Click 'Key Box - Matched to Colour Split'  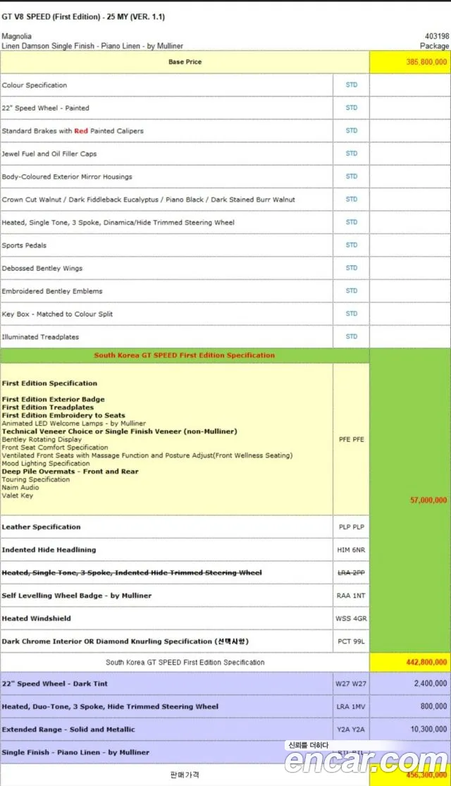click(x=57, y=314)
